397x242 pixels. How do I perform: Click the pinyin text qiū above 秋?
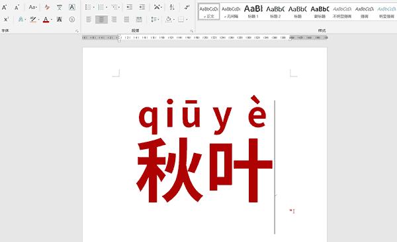(169, 116)
